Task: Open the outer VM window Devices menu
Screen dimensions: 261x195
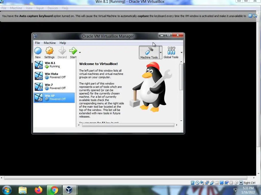Action: click(53, 8)
